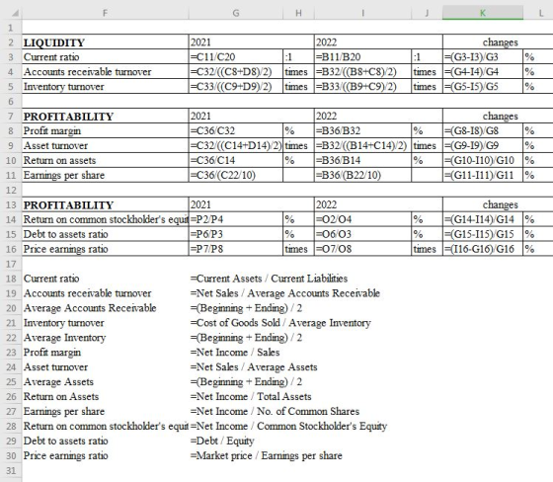Select column J header
The width and height of the screenshot is (553, 482).
pyautogui.click(x=427, y=13)
